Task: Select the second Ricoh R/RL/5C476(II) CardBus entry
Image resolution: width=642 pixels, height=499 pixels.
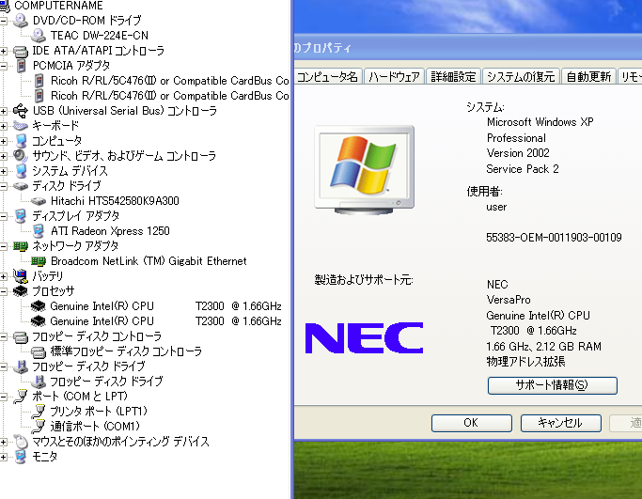Action: [x=170, y=96]
